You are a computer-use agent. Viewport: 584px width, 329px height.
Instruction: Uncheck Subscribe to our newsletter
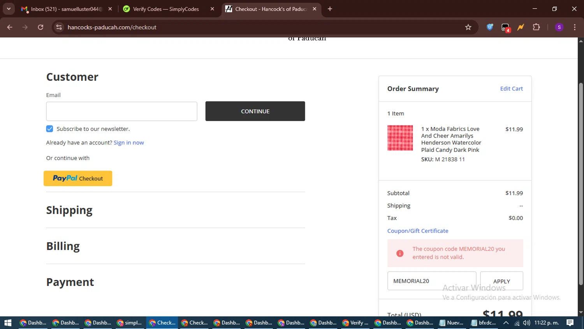click(49, 129)
